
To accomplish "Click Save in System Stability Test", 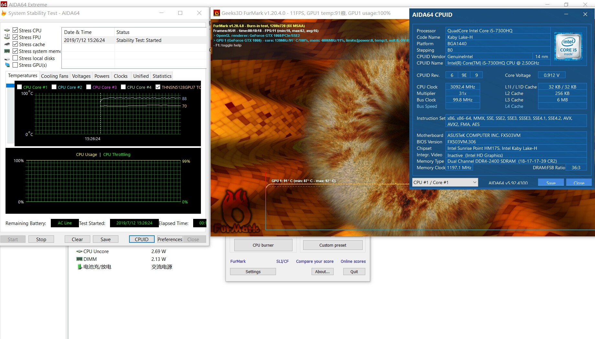I will (105, 239).
